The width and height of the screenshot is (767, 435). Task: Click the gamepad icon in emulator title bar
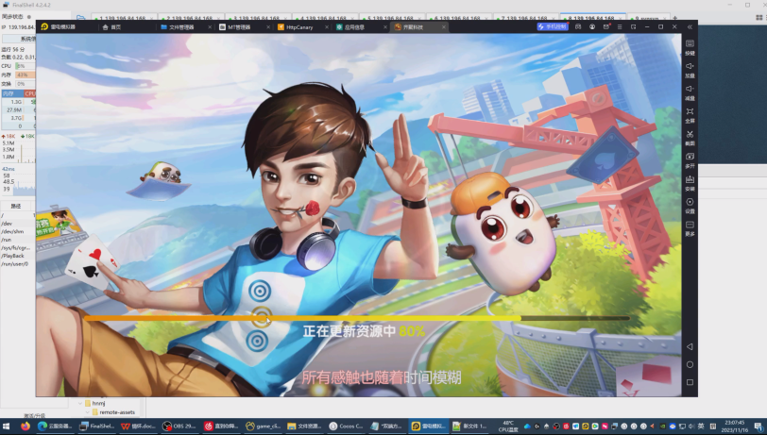pos(578,26)
